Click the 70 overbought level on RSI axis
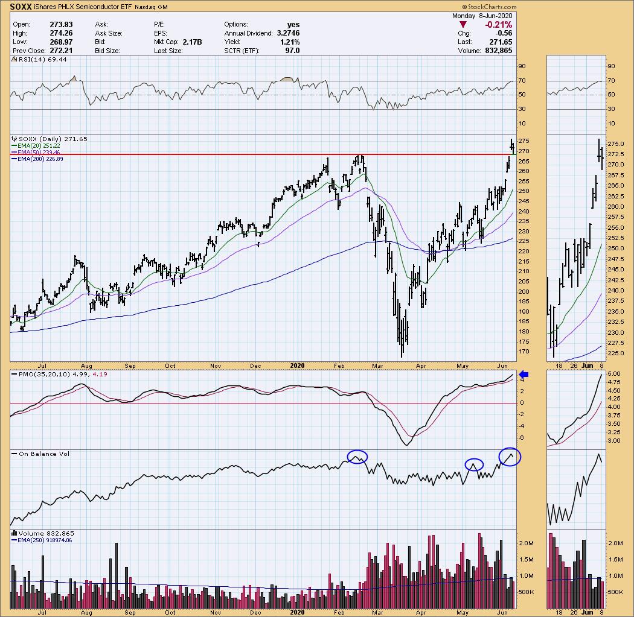Image resolution: width=634 pixels, height=617 pixels. pos(522,81)
